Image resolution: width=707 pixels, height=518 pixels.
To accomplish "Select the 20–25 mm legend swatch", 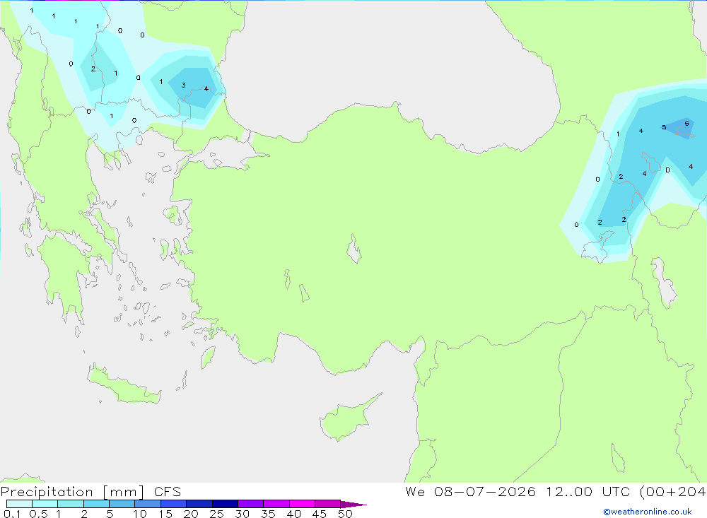I will pyautogui.click(x=199, y=504).
